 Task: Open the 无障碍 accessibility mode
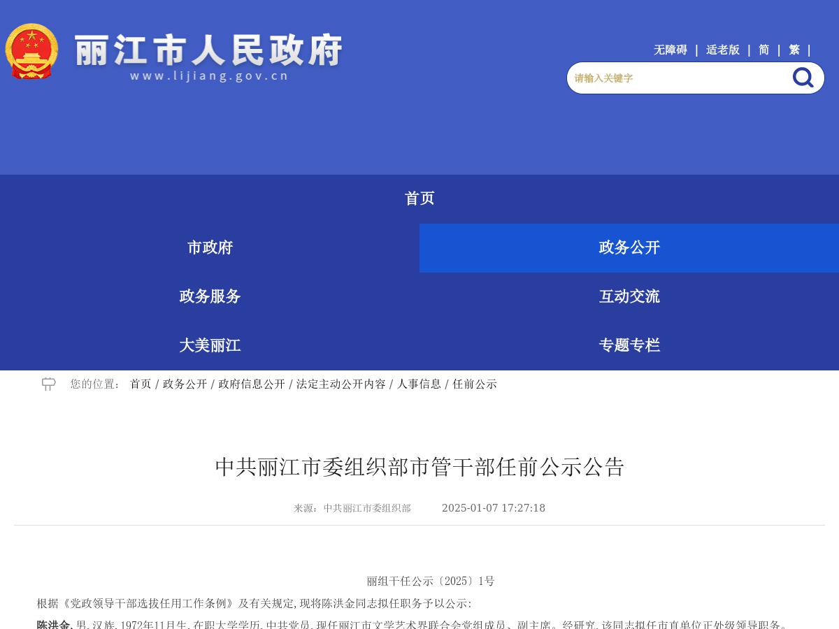(x=670, y=50)
